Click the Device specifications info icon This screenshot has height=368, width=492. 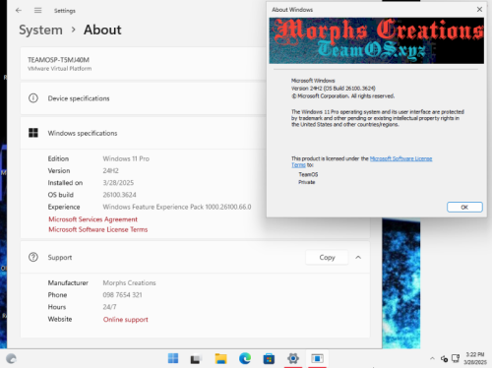click(33, 98)
